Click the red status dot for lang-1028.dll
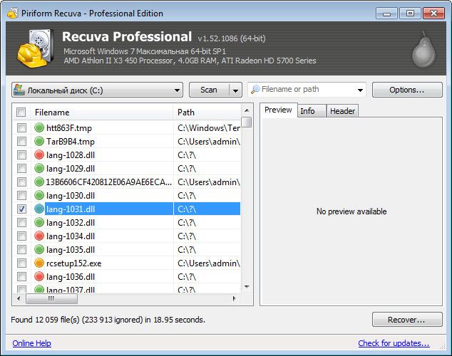The height and width of the screenshot is (356, 452). (39, 155)
